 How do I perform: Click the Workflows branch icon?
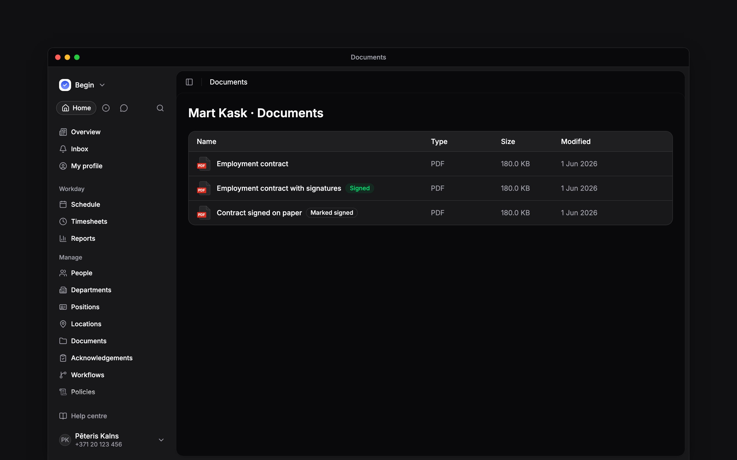(x=63, y=375)
